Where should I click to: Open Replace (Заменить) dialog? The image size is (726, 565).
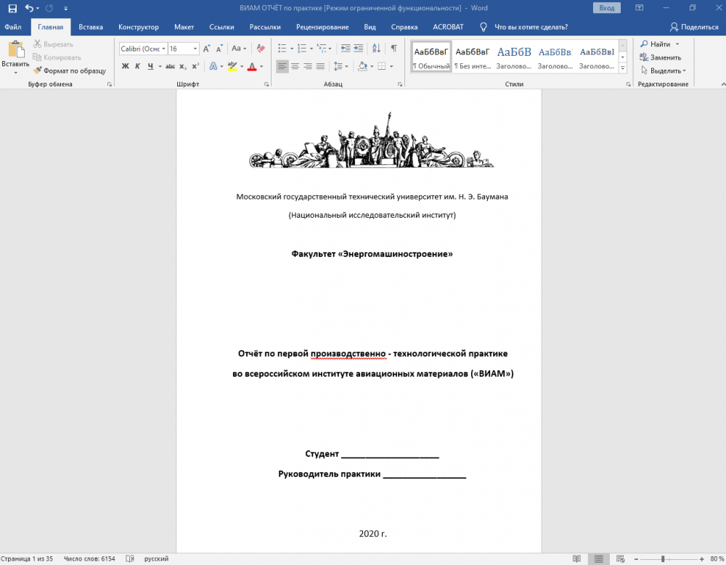(661, 57)
